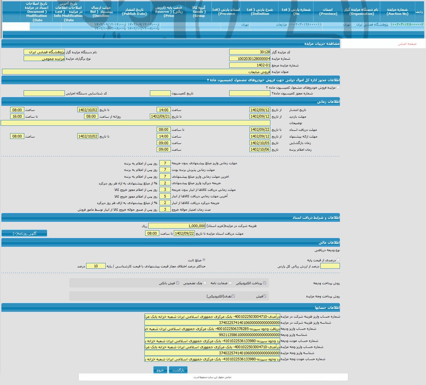This screenshot has height=385, width=426.
Task: Click the خروج (Exit) button
Action: 160,370
